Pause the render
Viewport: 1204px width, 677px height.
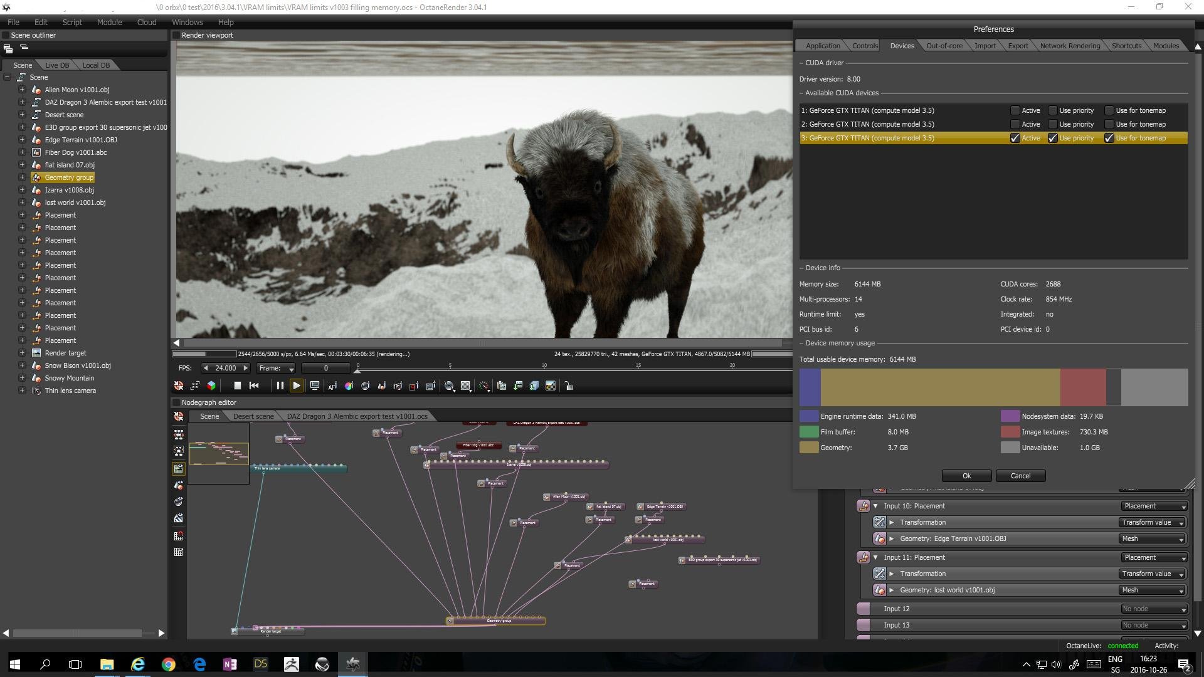[x=280, y=386]
